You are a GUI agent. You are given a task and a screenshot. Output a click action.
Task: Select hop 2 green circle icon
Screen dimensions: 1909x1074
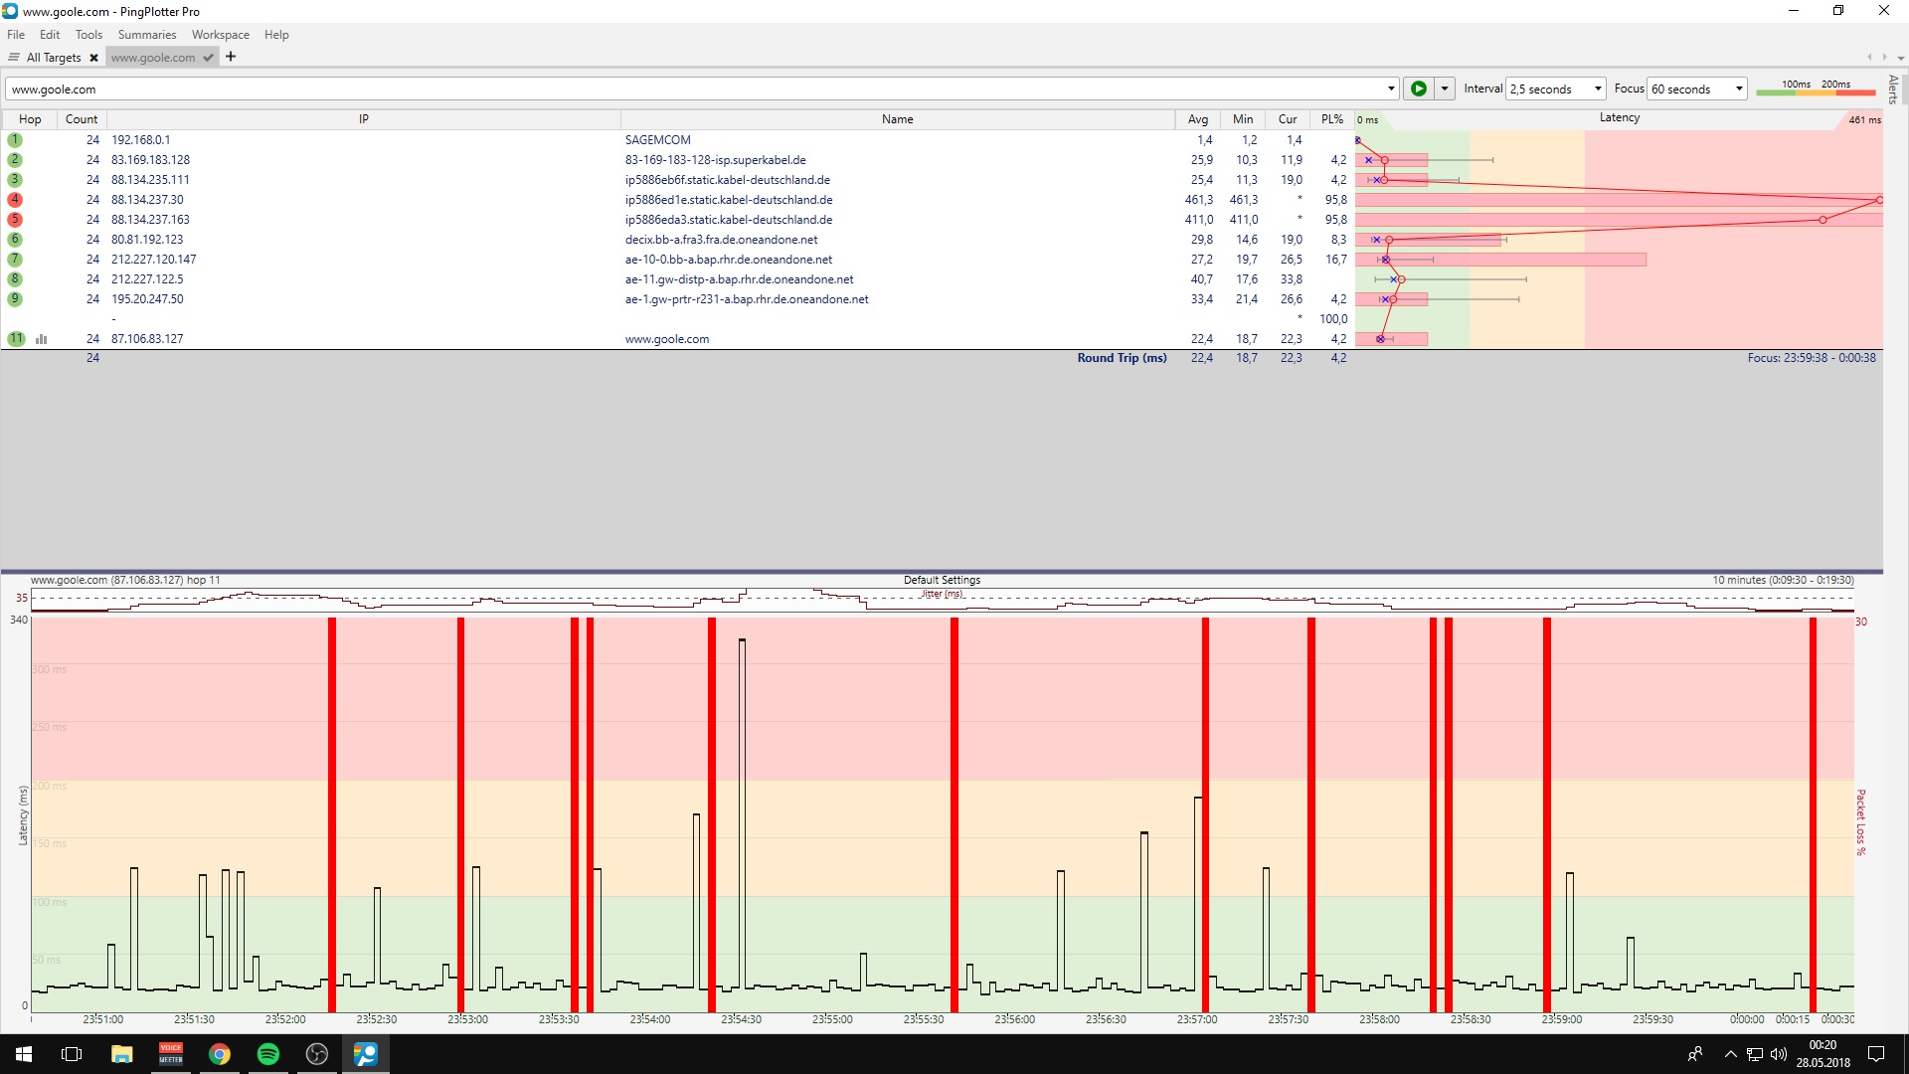pyautogui.click(x=15, y=160)
